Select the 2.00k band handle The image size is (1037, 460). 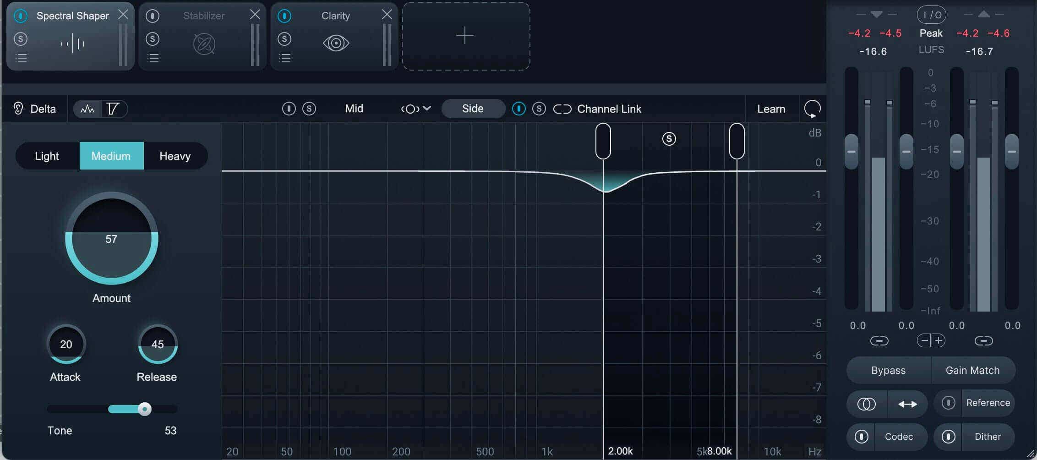(603, 141)
